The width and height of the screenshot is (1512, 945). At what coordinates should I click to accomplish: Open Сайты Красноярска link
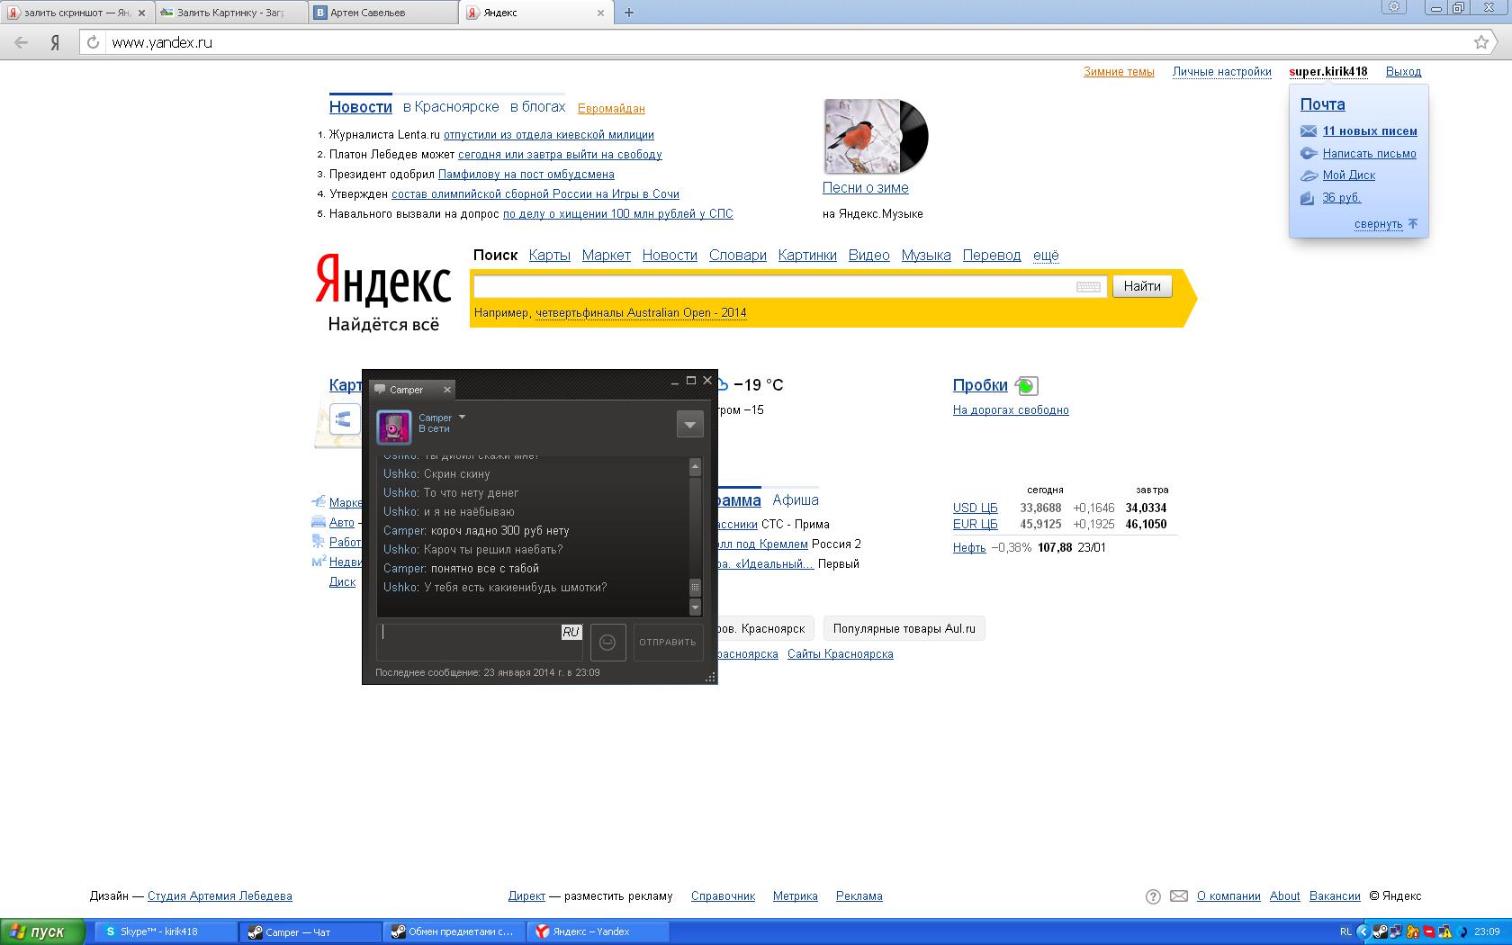[x=841, y=654]
